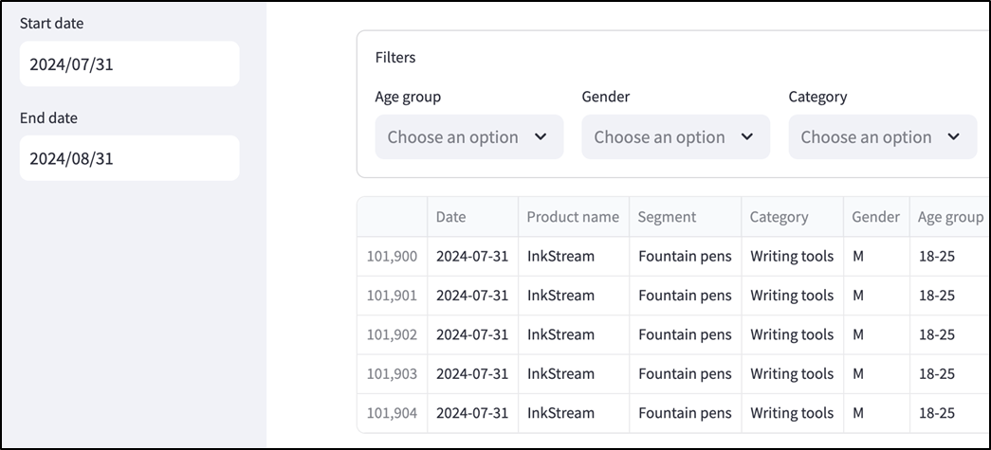Image resolution: width=991 pixels, height=450 pixels.
Task: Click 18-25 age cell in row 101,900
Action: coord(950,256)
